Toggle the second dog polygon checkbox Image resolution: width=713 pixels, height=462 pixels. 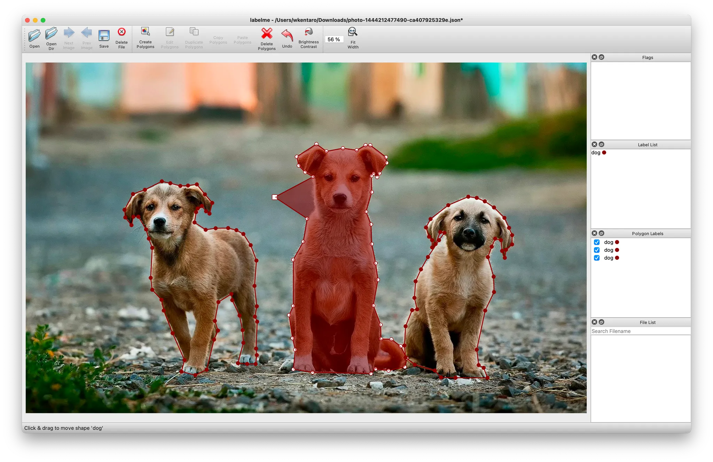coord(597,250)
